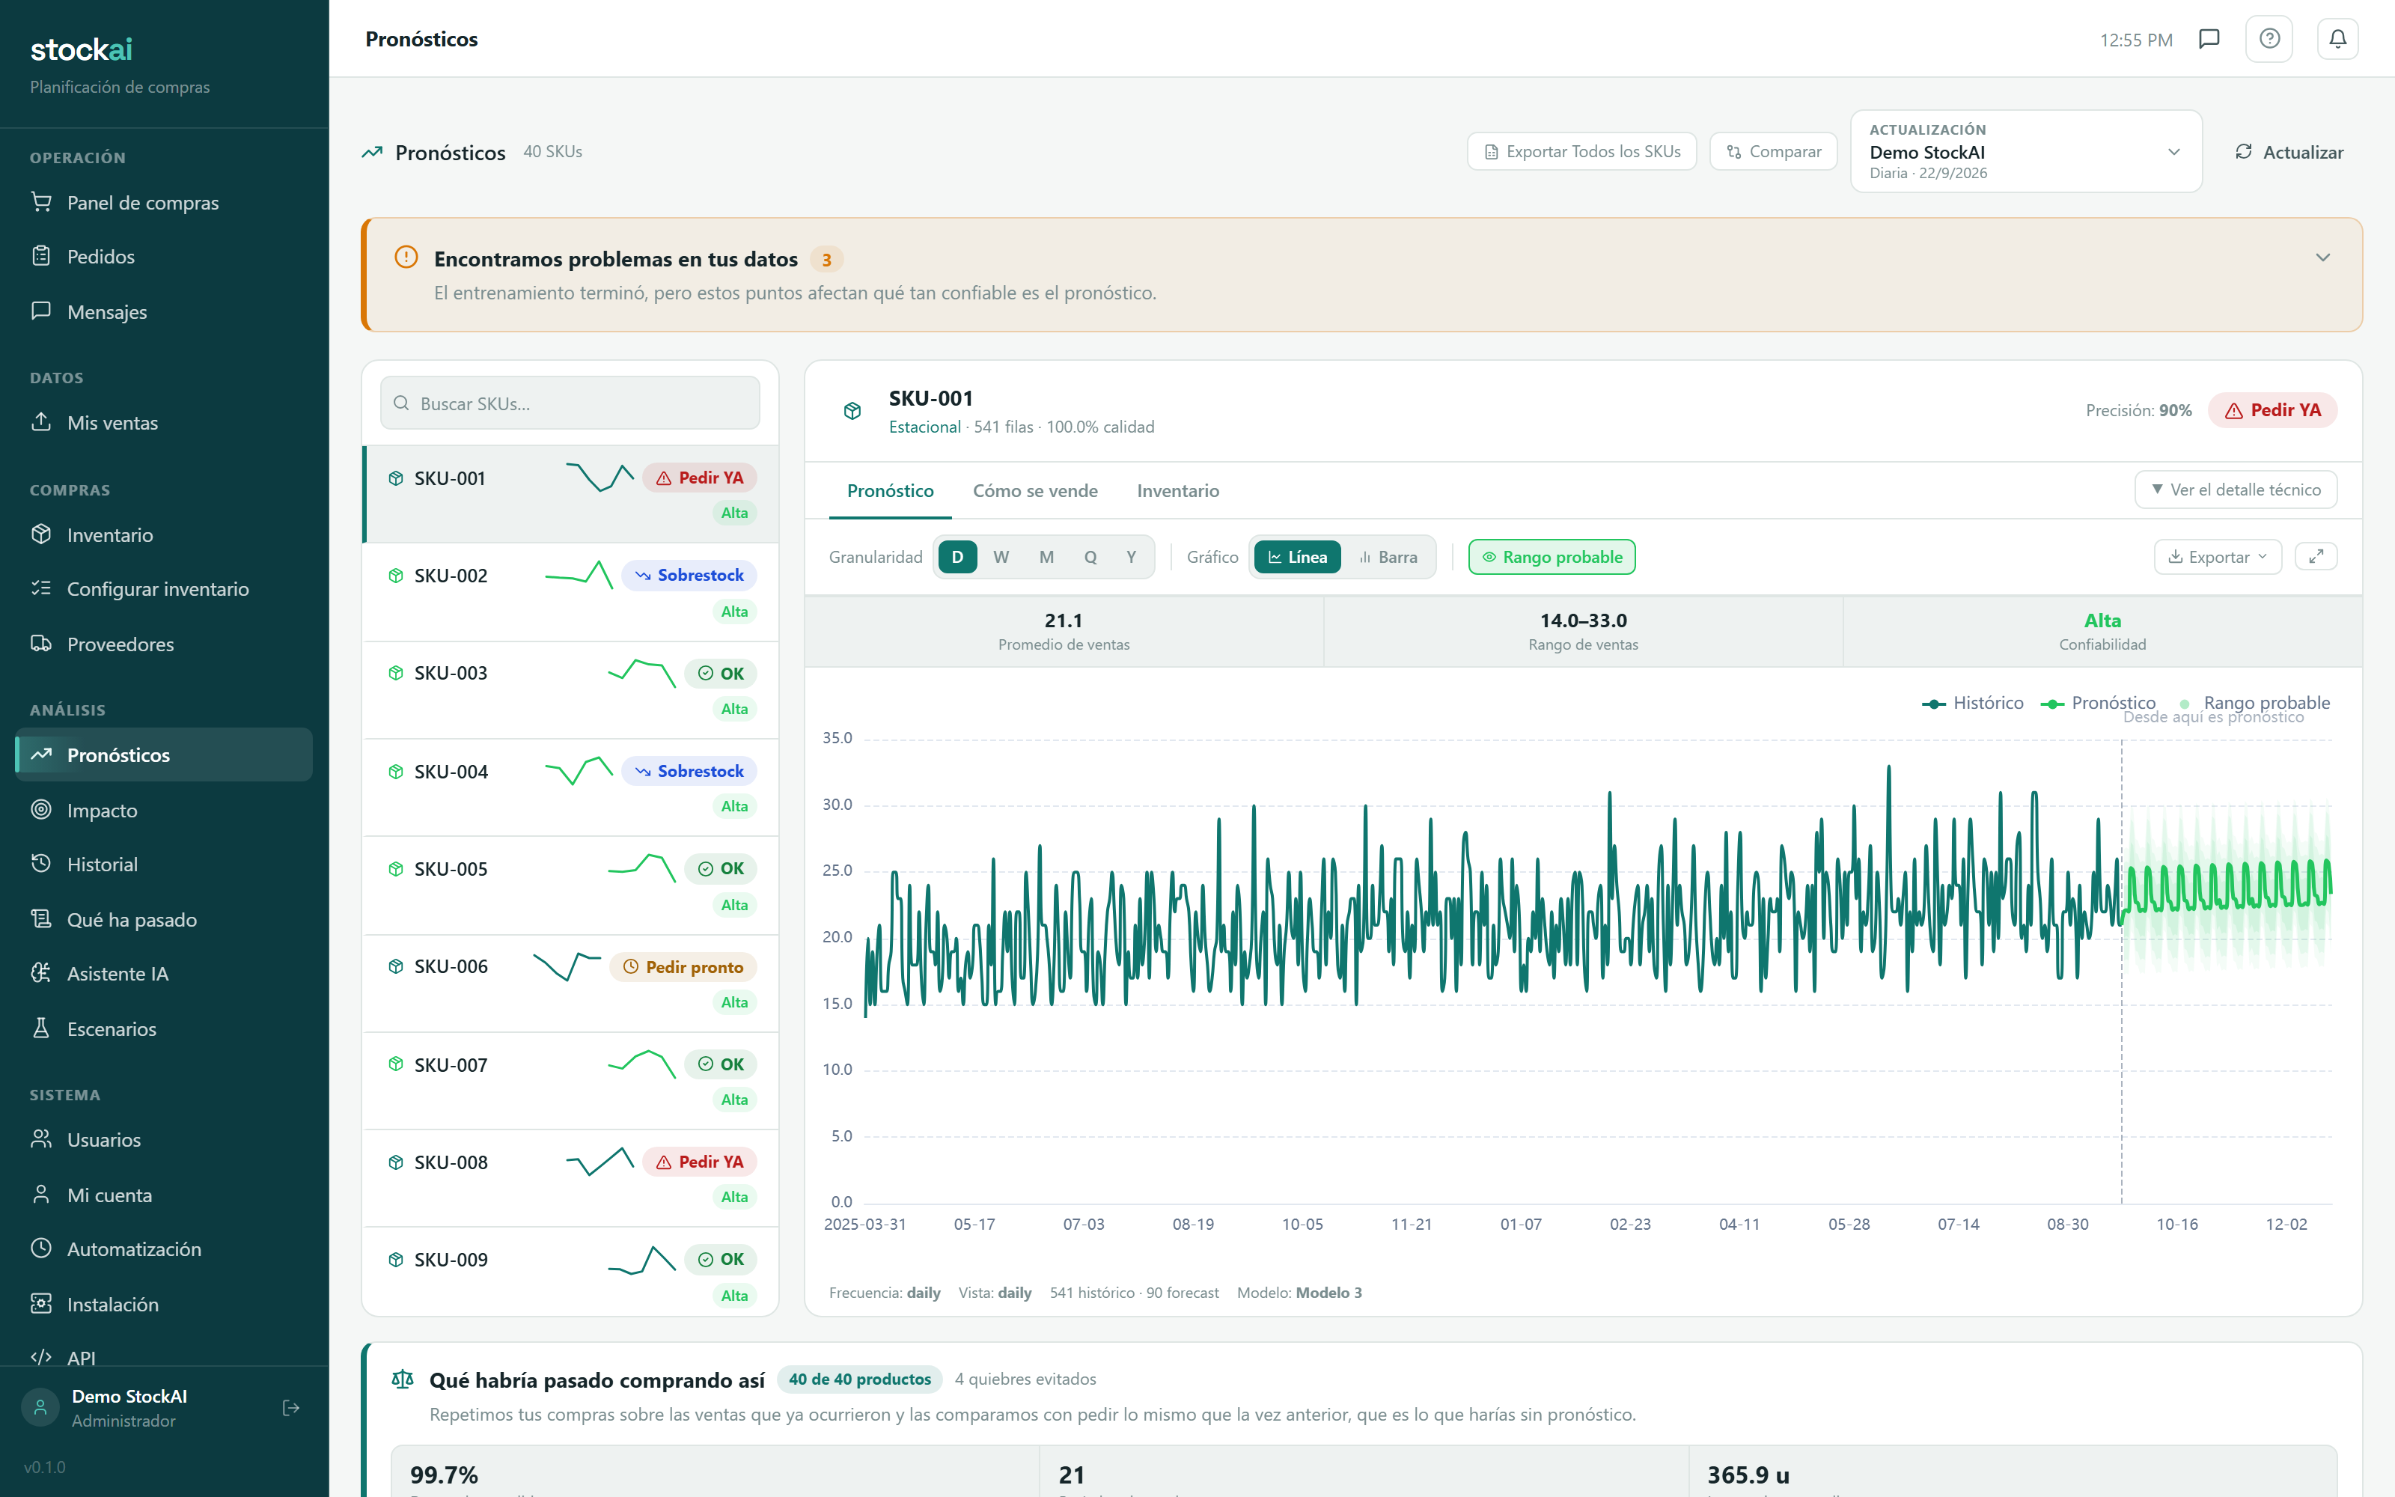Screen dimensions: 2395x1497
Task: Open the help question mark icon
Action: (2269, 39)
